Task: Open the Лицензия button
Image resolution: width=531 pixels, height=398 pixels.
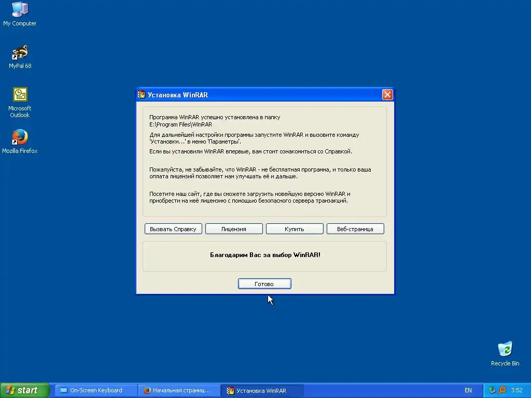Action: click(x=234, y=229)
